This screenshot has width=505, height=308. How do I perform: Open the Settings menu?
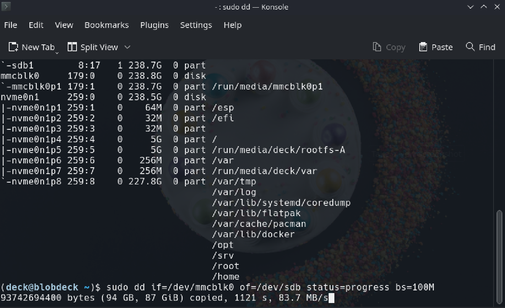196,25
